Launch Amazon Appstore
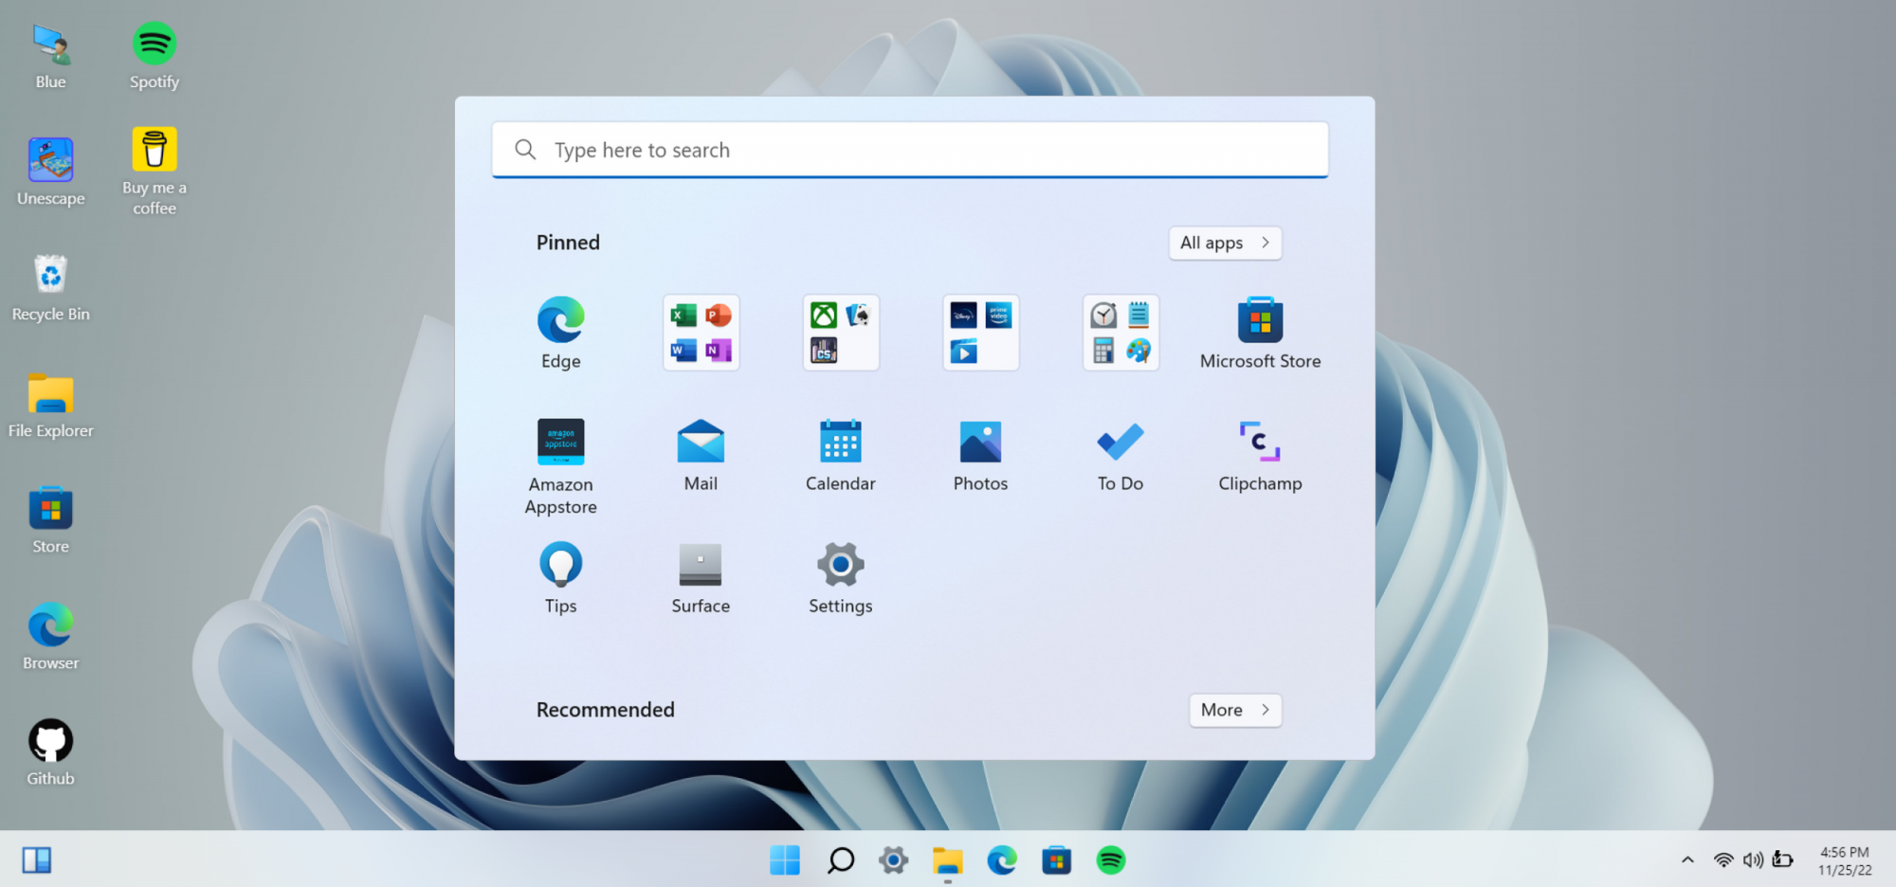 (x=560, y=466)
